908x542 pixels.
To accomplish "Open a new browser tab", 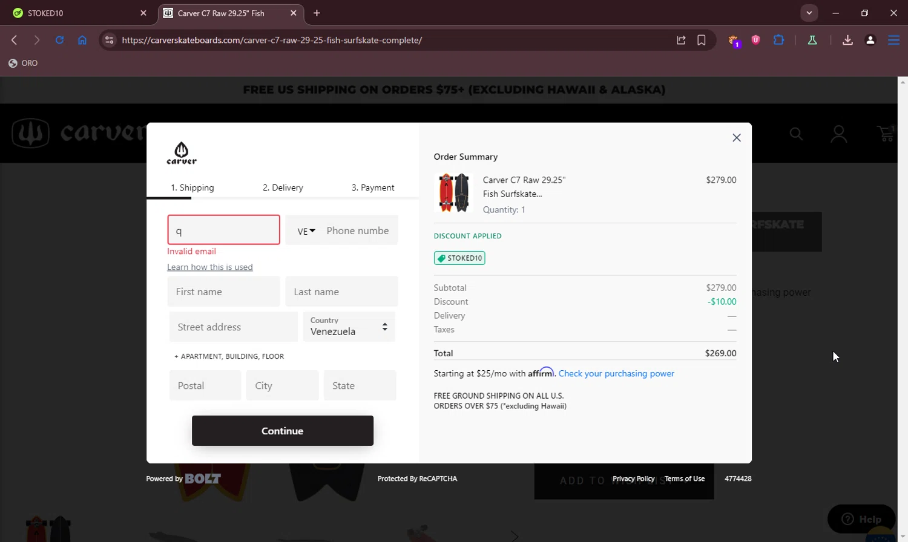I will coord(317,13).
